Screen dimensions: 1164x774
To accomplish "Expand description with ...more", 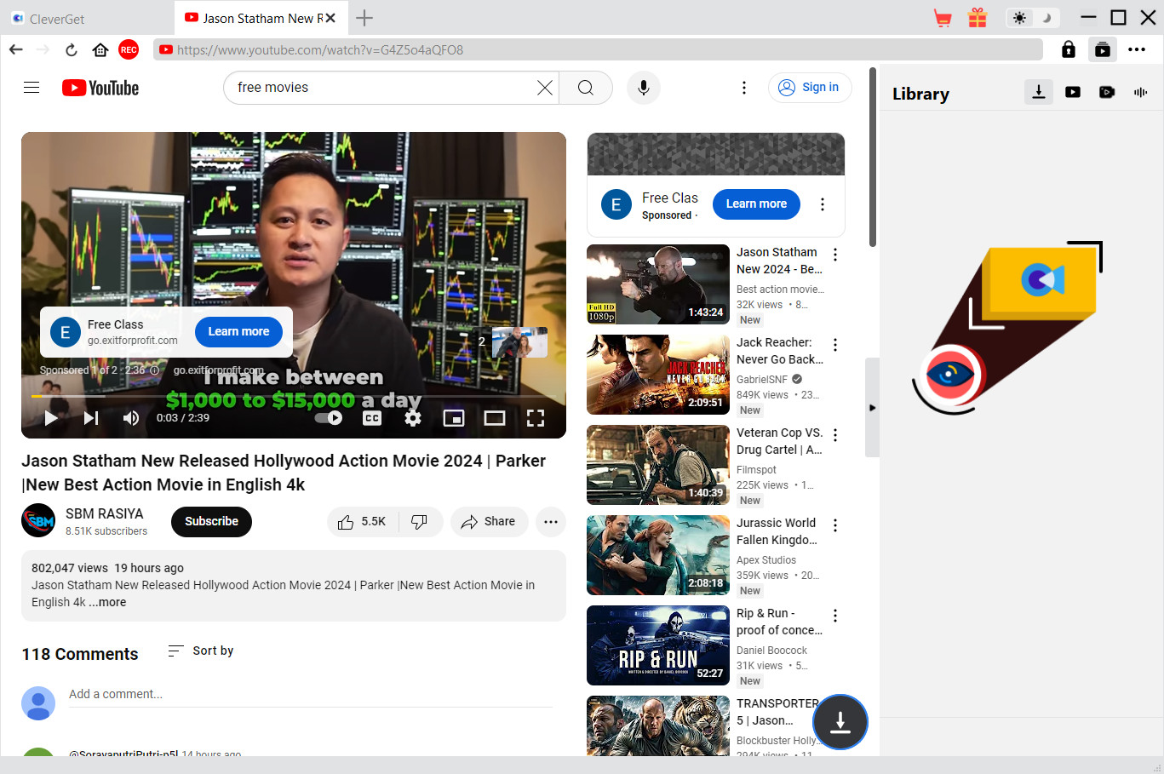I will point(107,602).
